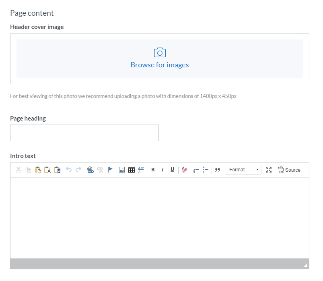323x281 pixels.
Task: Click the Cut icon in editor toolbar
Action: point(18,170)
